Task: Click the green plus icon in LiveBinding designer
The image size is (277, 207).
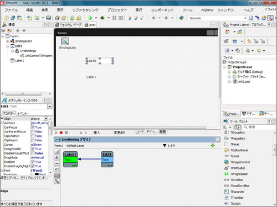Action: pos(213,146)
